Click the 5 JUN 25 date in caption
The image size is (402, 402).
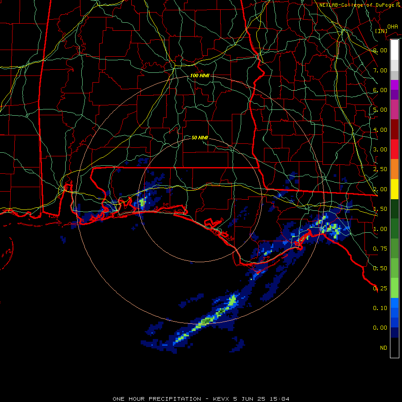pyautogui.click(x=249, y=399)
